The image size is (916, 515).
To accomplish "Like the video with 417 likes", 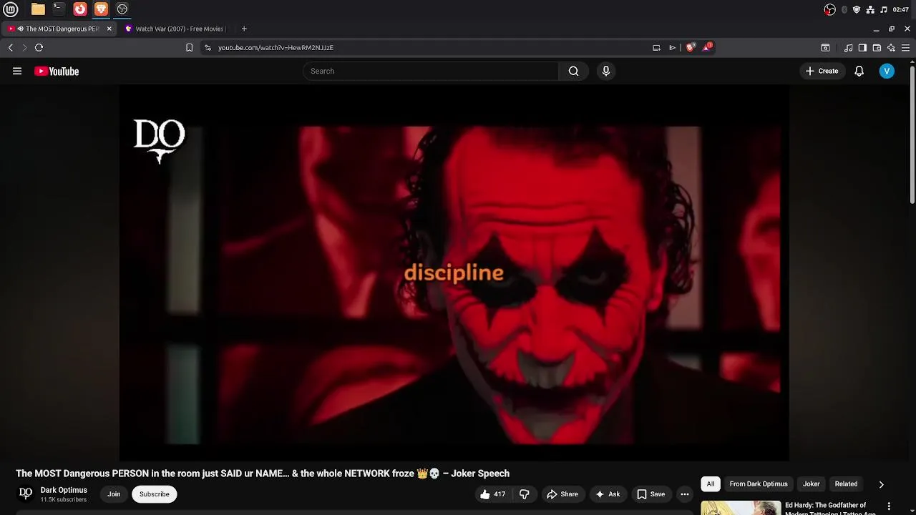I will coord(493,494).
